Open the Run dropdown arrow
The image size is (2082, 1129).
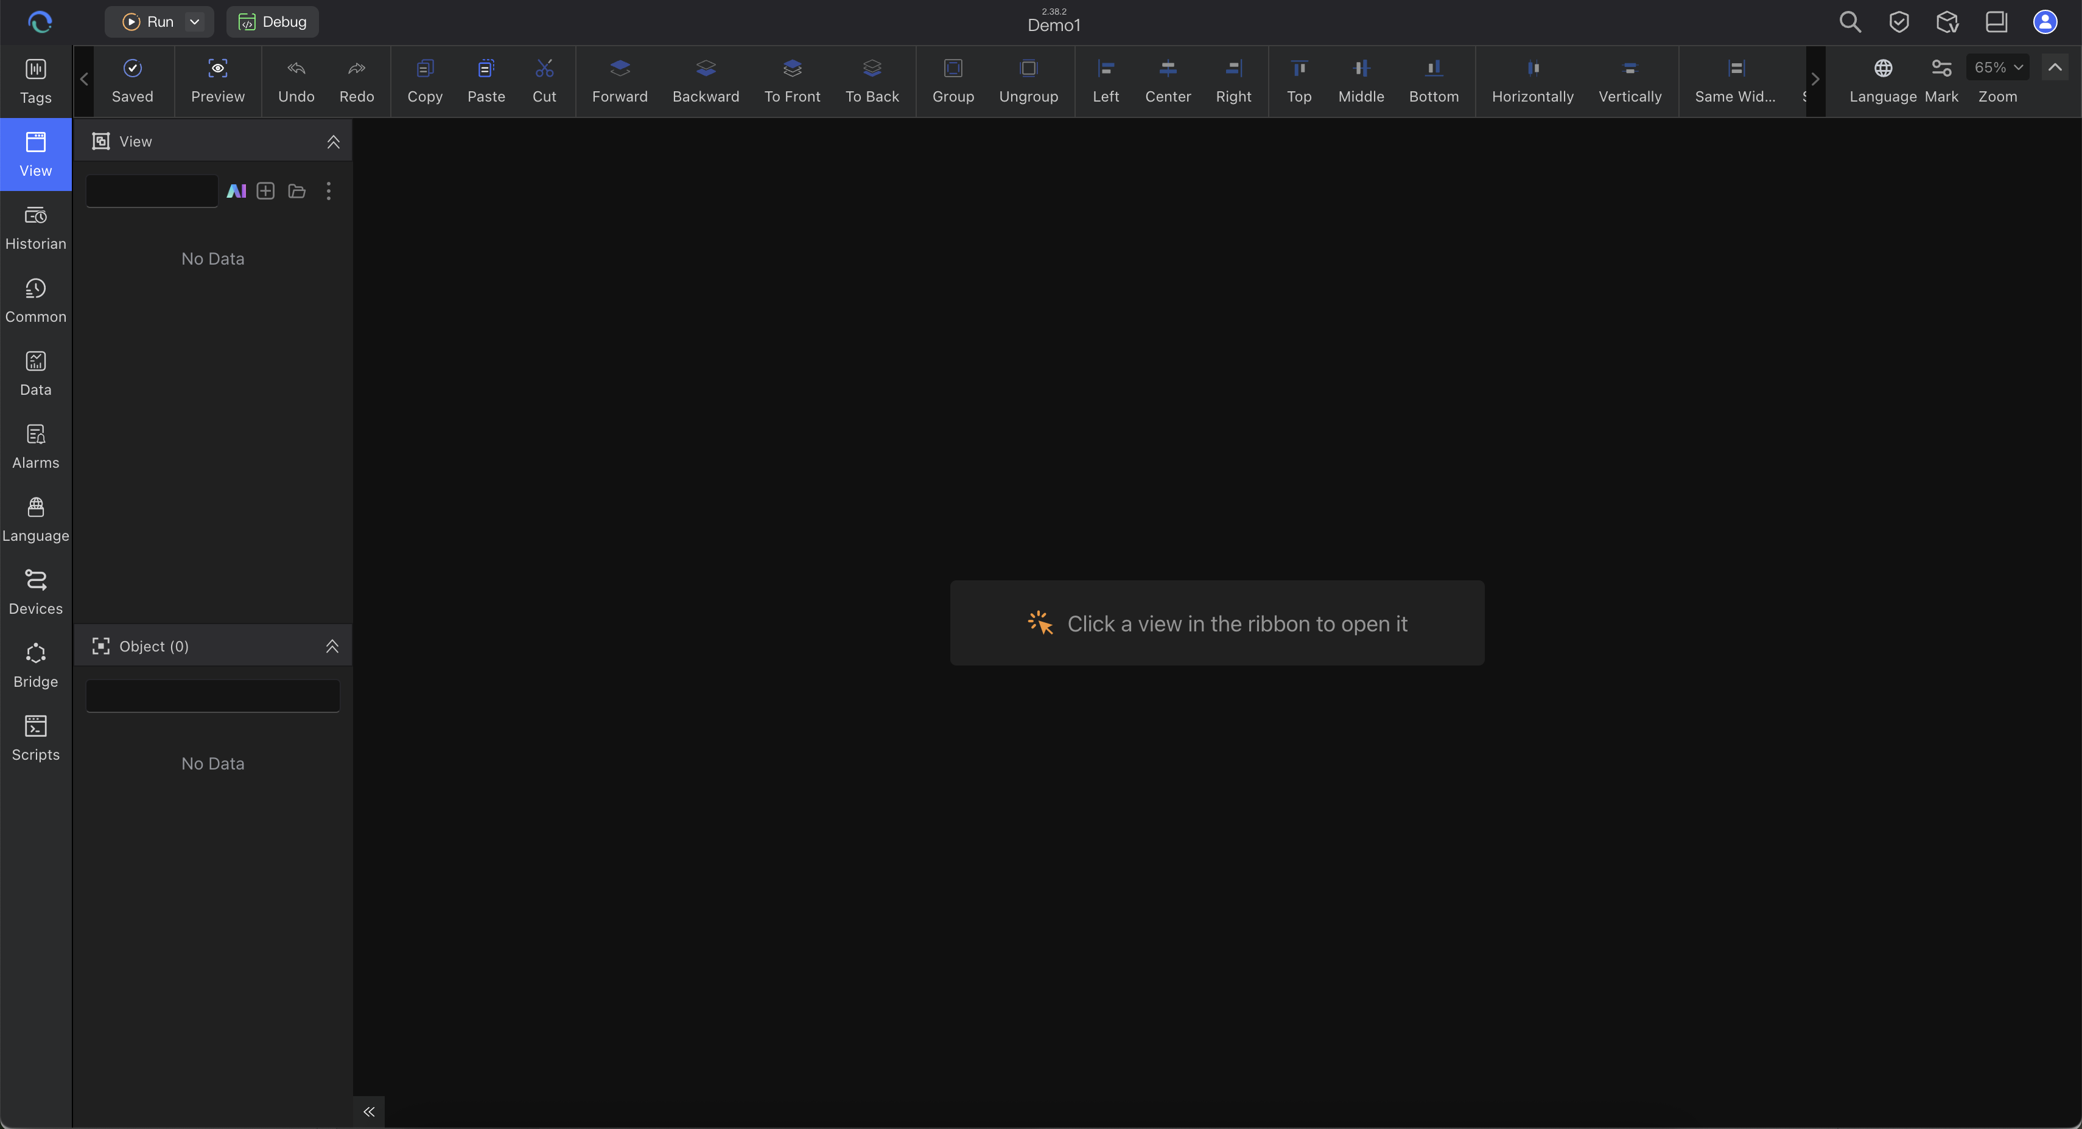(195, 22)
